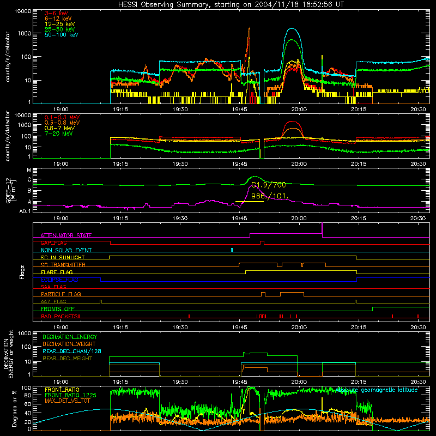Select the red 3-6 keV legend label
The width and height of the screenshot is (436, 436).
(57, 13)
